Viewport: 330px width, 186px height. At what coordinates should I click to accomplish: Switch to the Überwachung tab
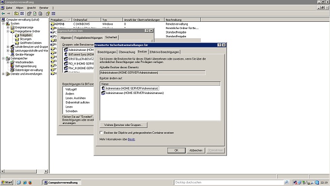coord(127,52)
